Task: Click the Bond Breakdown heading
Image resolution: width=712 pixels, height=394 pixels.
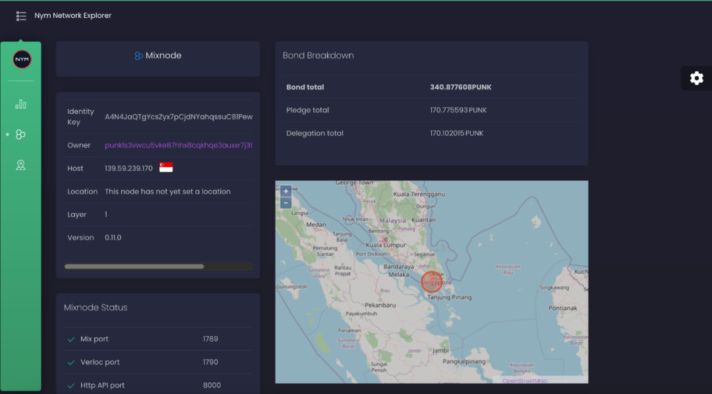Action: click(x=318, y=55)
